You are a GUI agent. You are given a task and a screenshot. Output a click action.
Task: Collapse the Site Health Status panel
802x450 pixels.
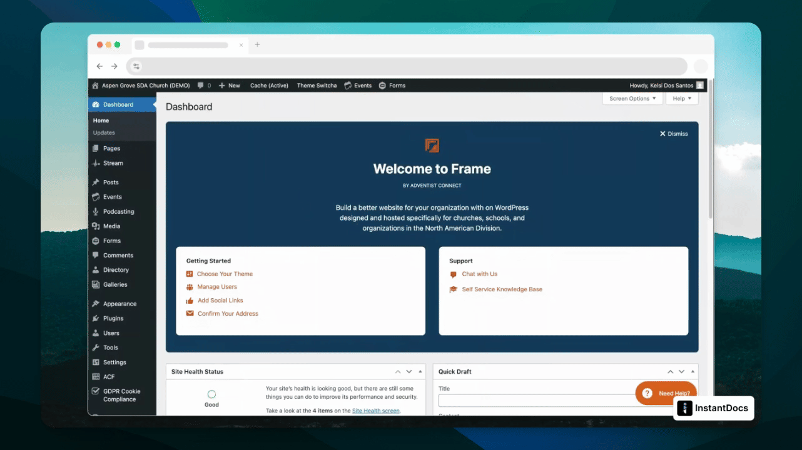[420, 371]
